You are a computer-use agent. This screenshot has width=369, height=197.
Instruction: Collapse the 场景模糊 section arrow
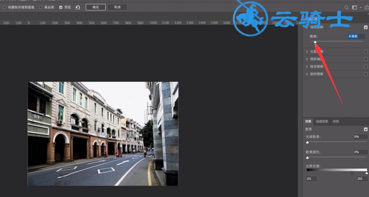pos(307,27)
